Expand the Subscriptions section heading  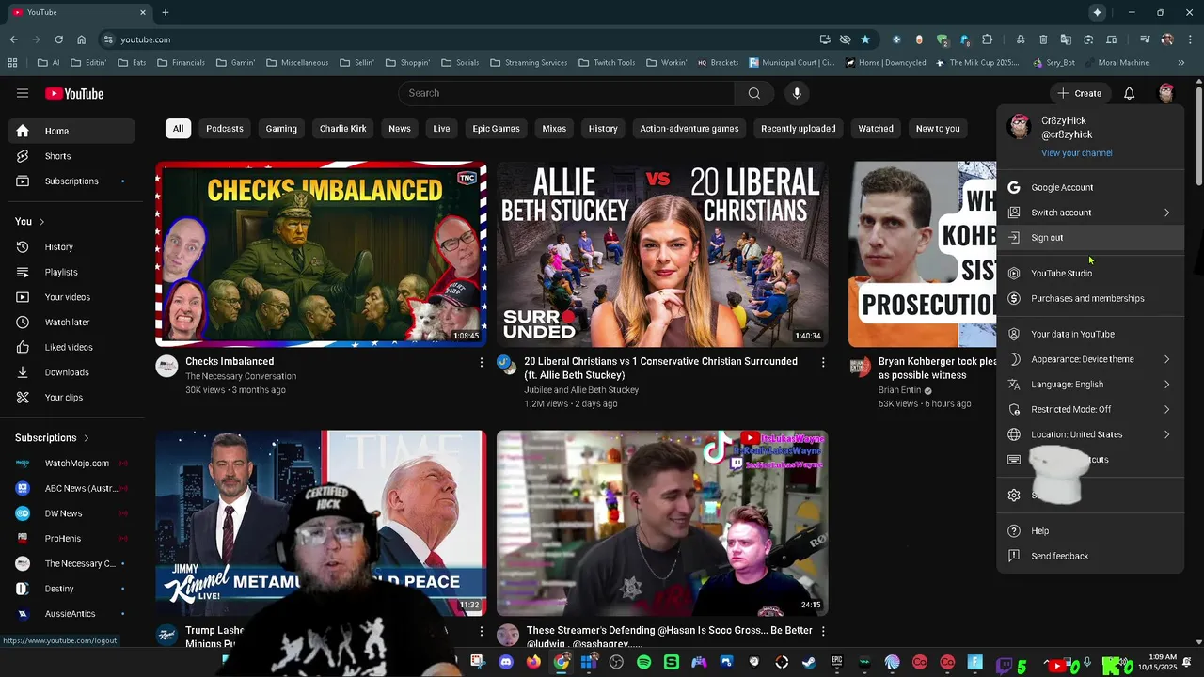coord(52,438)
